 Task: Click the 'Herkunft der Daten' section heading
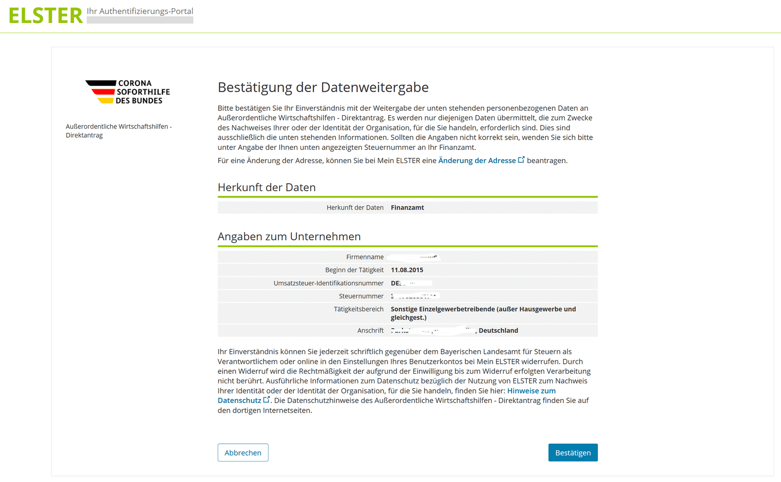pos(267,188)
